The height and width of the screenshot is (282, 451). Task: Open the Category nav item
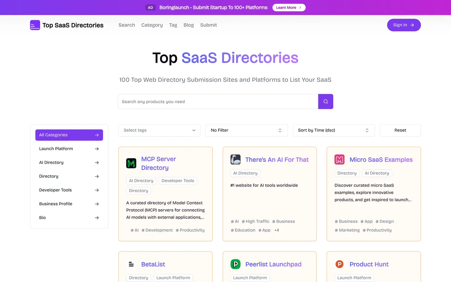[x=152, y=25]
